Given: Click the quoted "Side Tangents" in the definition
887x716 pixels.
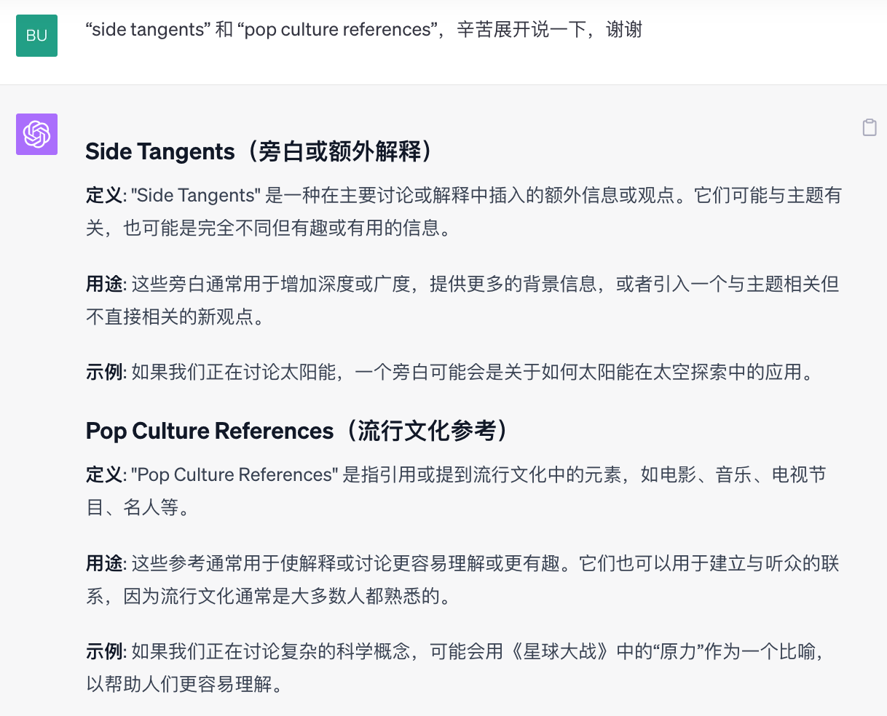Looking at the screenshot, I should pos(196,195).
